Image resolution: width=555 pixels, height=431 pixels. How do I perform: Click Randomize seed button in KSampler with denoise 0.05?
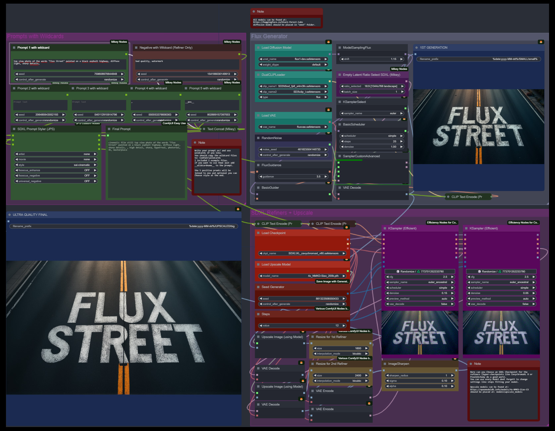tap(501, 272)
